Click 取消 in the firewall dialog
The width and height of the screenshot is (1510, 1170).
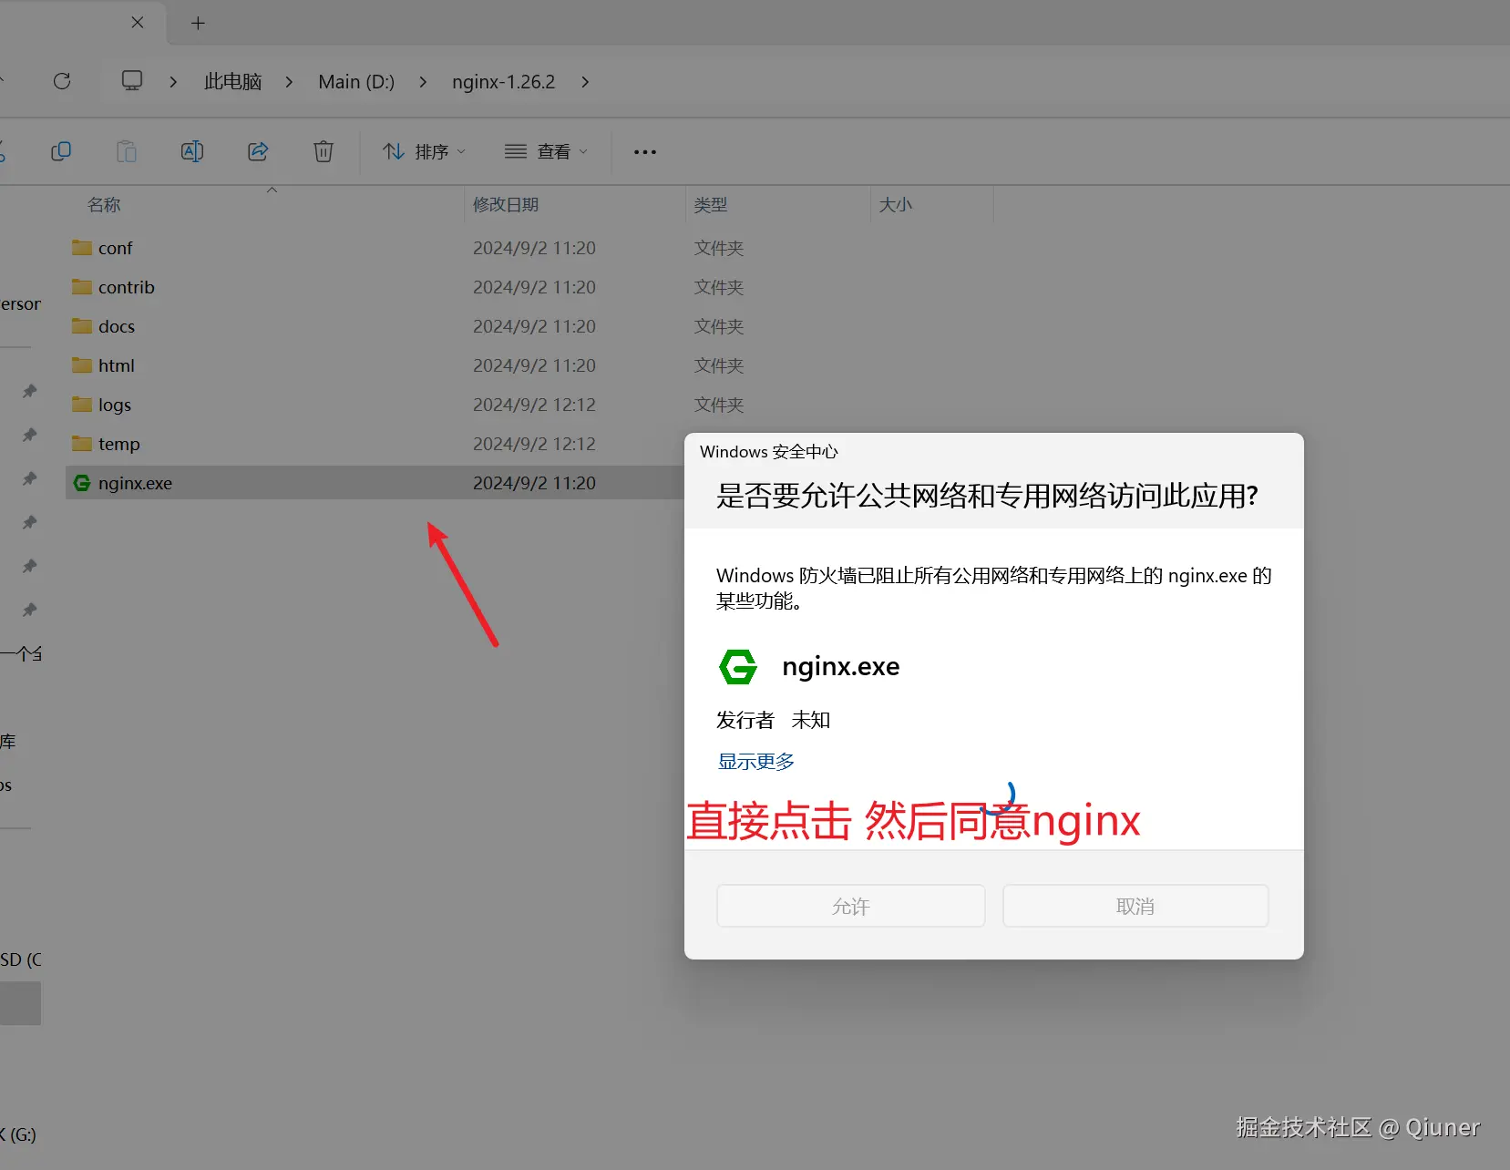[x=1135, y=906]
